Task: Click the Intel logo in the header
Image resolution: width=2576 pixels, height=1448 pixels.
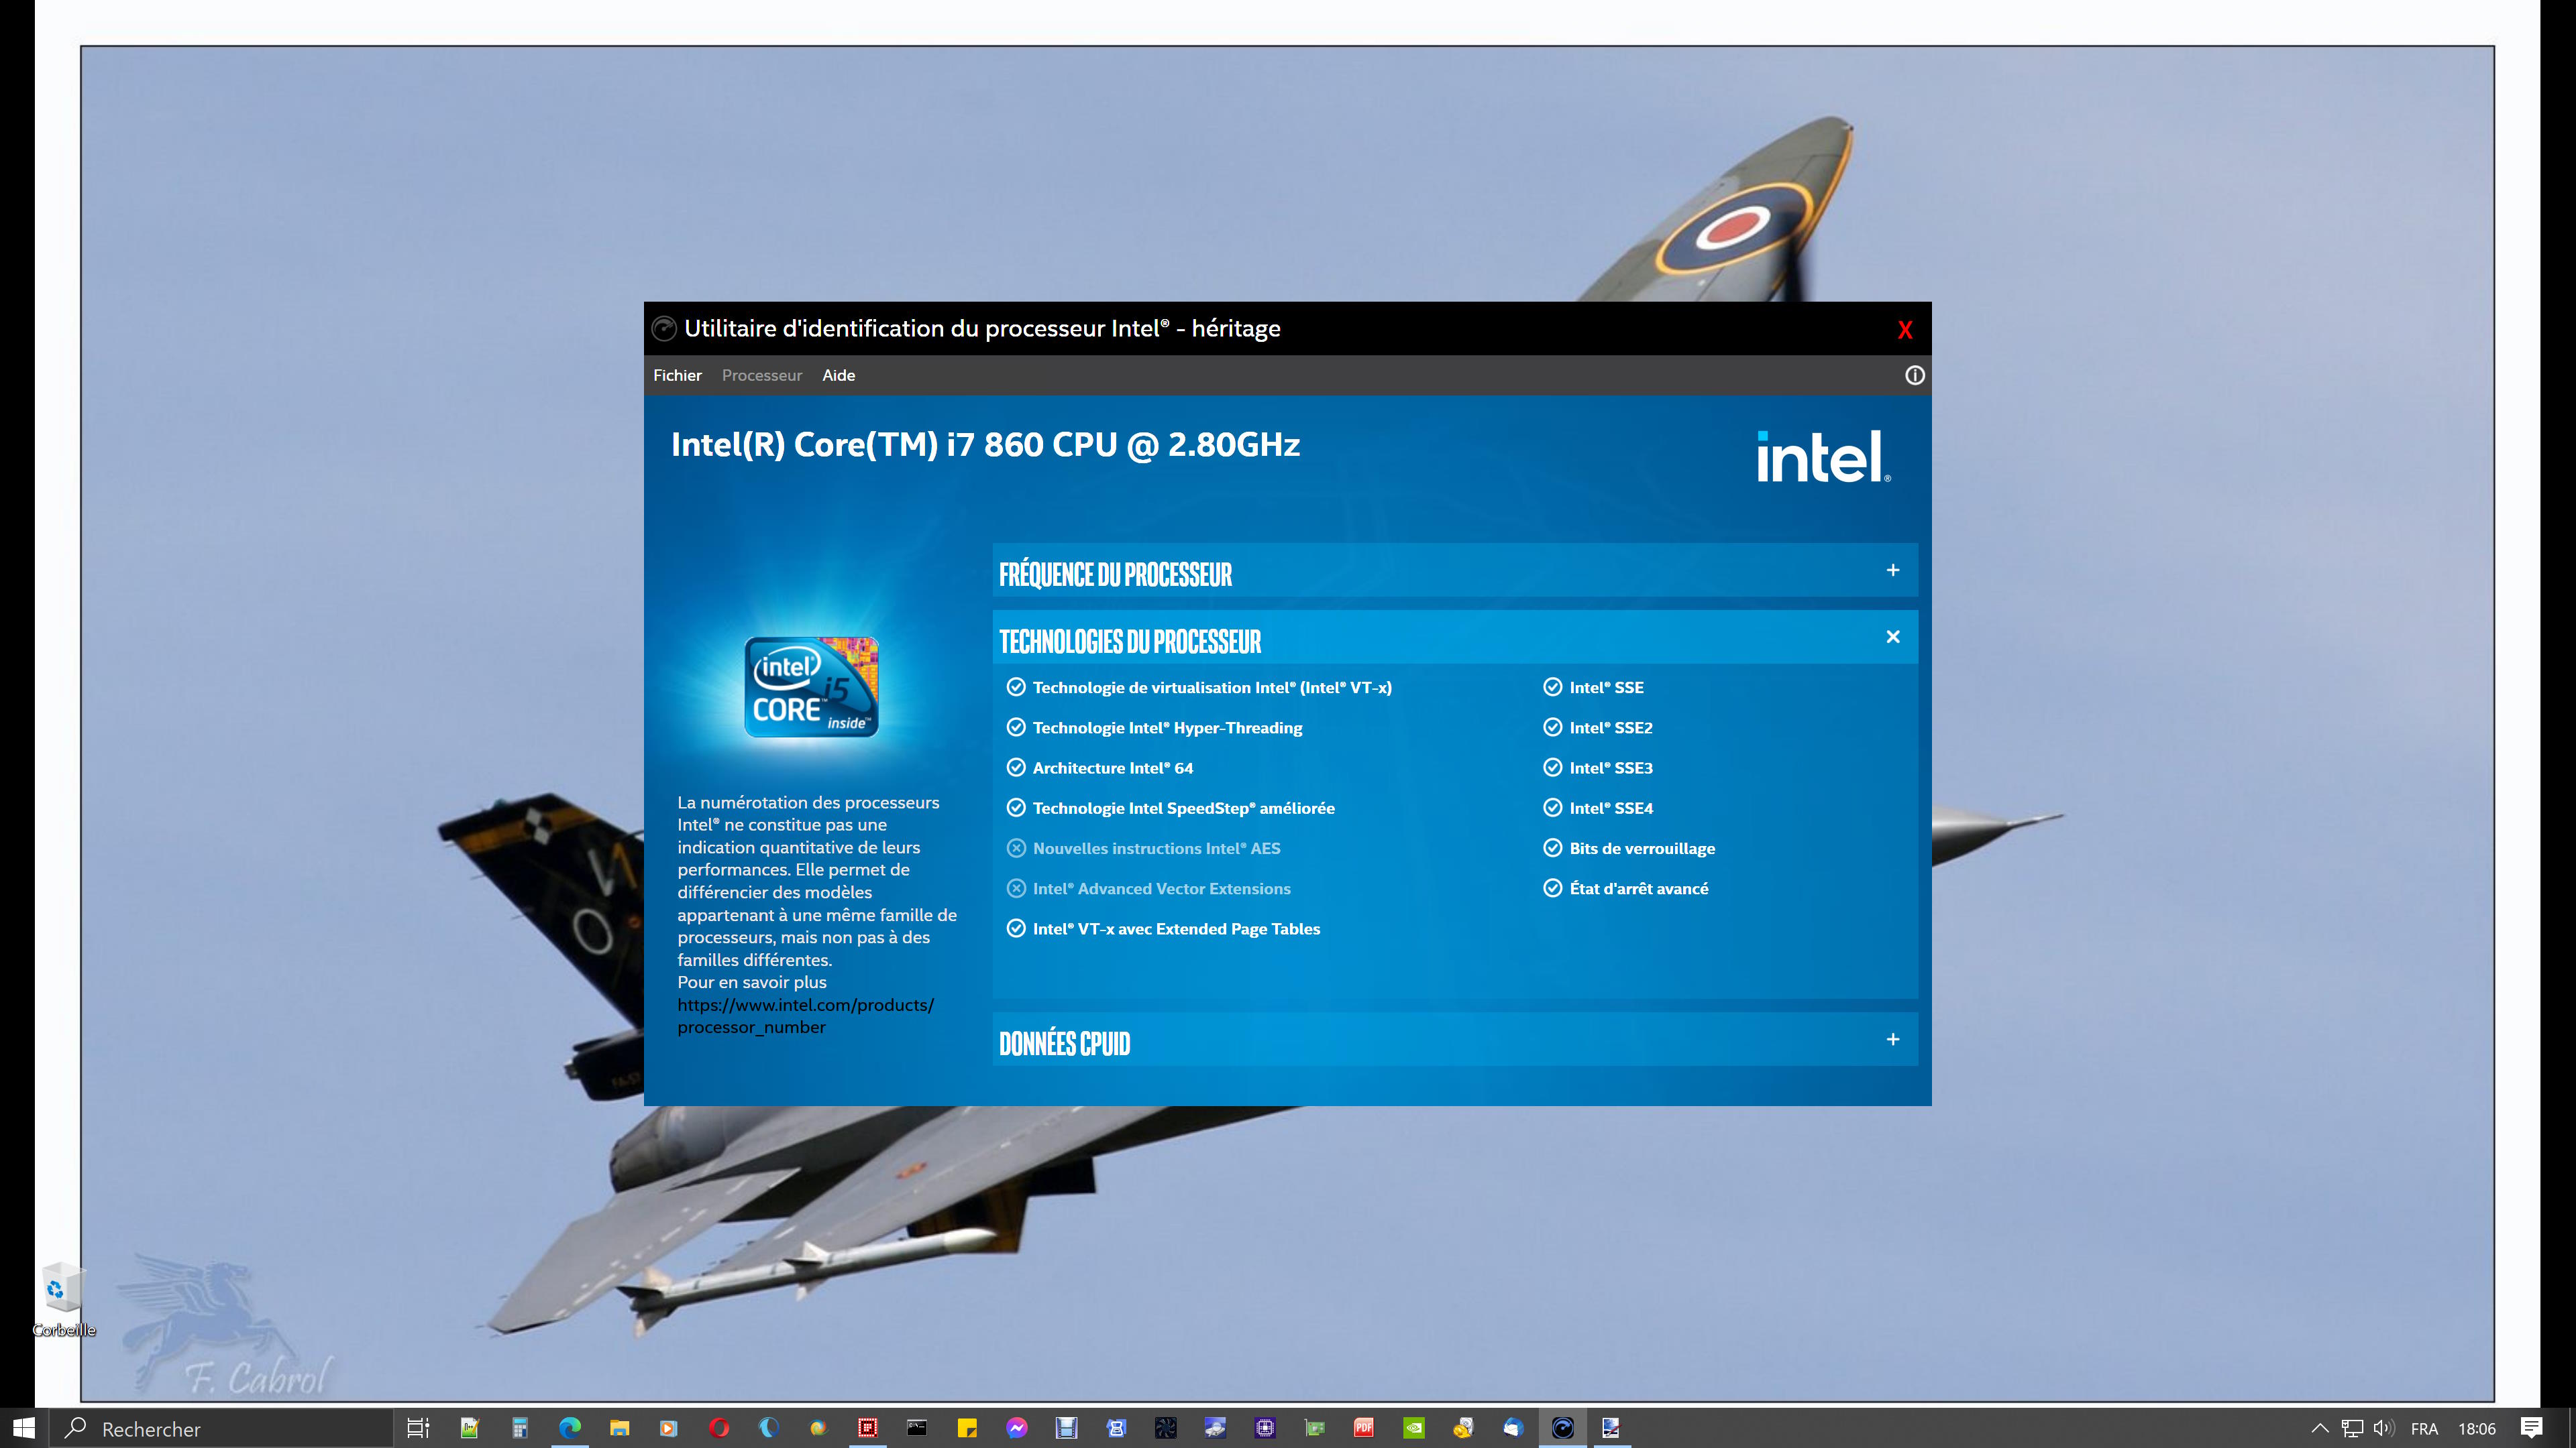Action: tap(1823, 457)
